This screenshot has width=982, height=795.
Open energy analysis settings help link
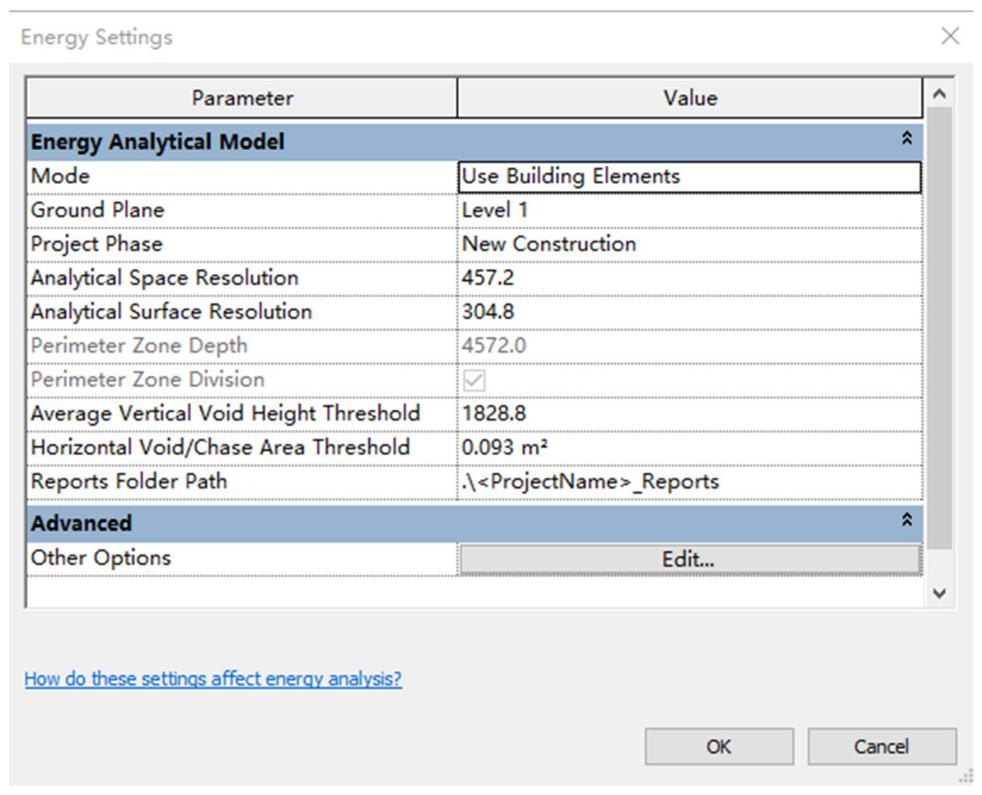(x=213, y=679)
